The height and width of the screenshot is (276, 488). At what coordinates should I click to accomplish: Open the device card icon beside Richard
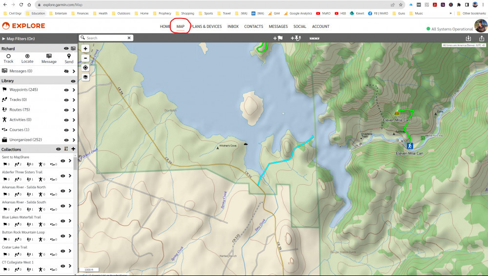73,49
